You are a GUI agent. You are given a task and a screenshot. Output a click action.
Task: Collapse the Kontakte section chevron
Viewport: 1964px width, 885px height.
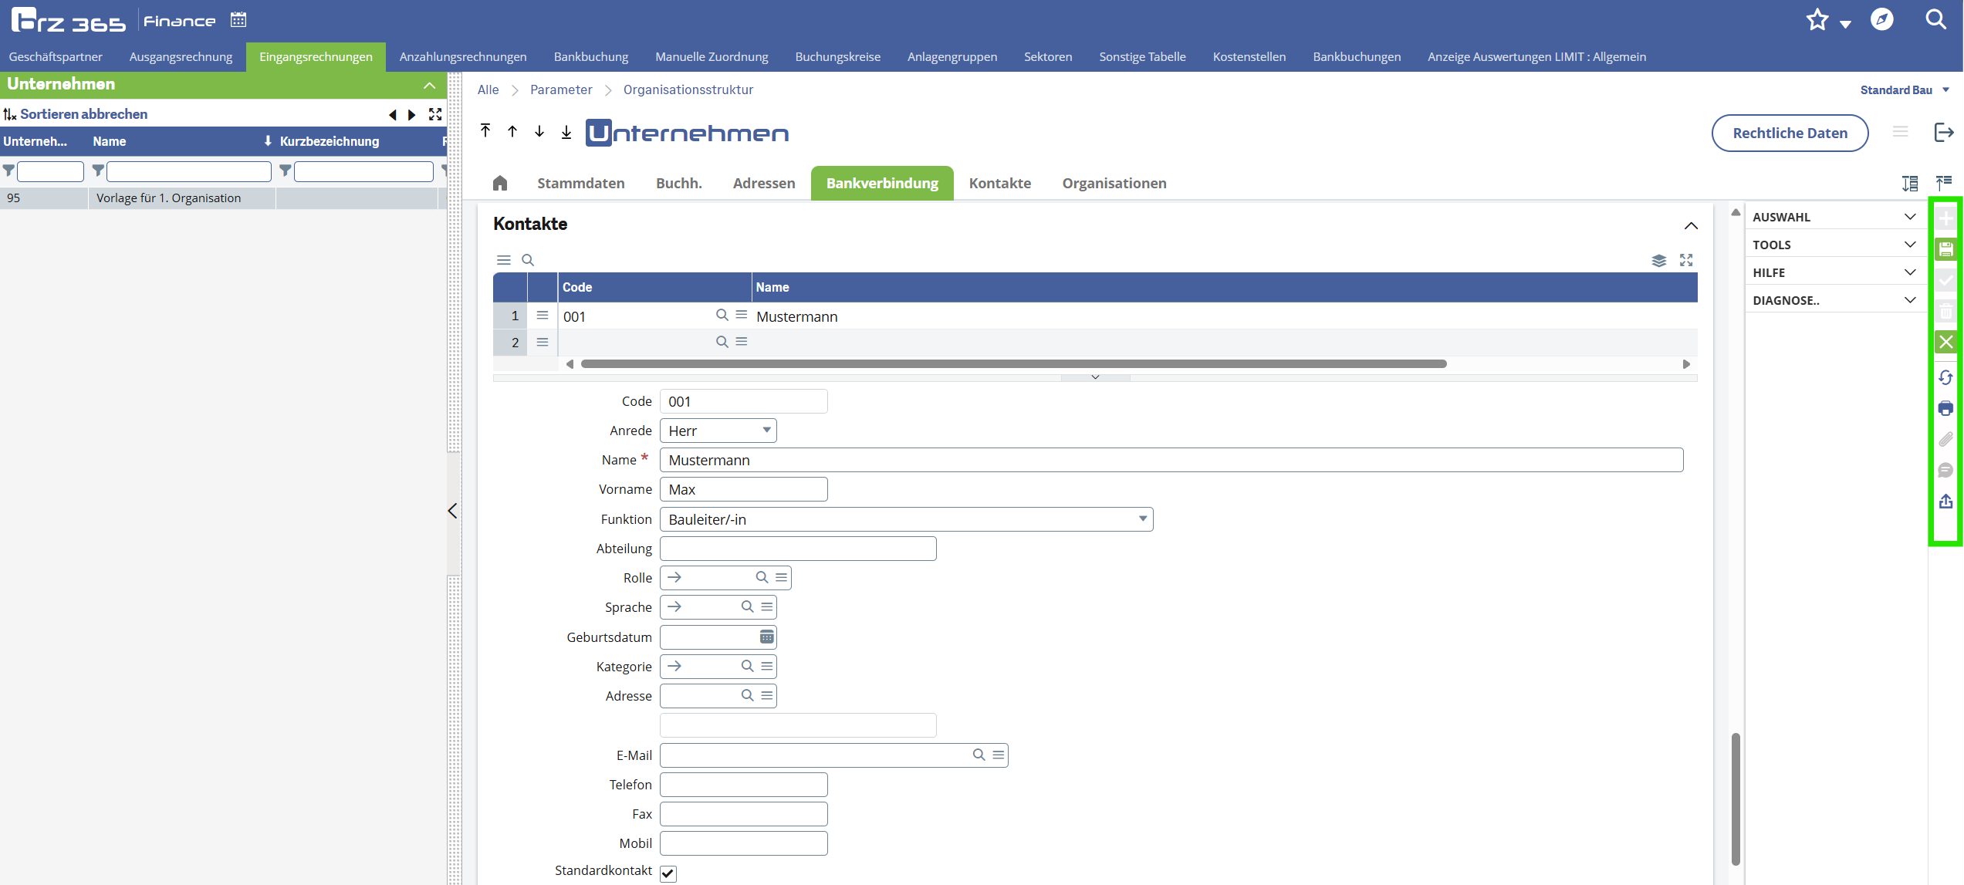point(1691,225)
